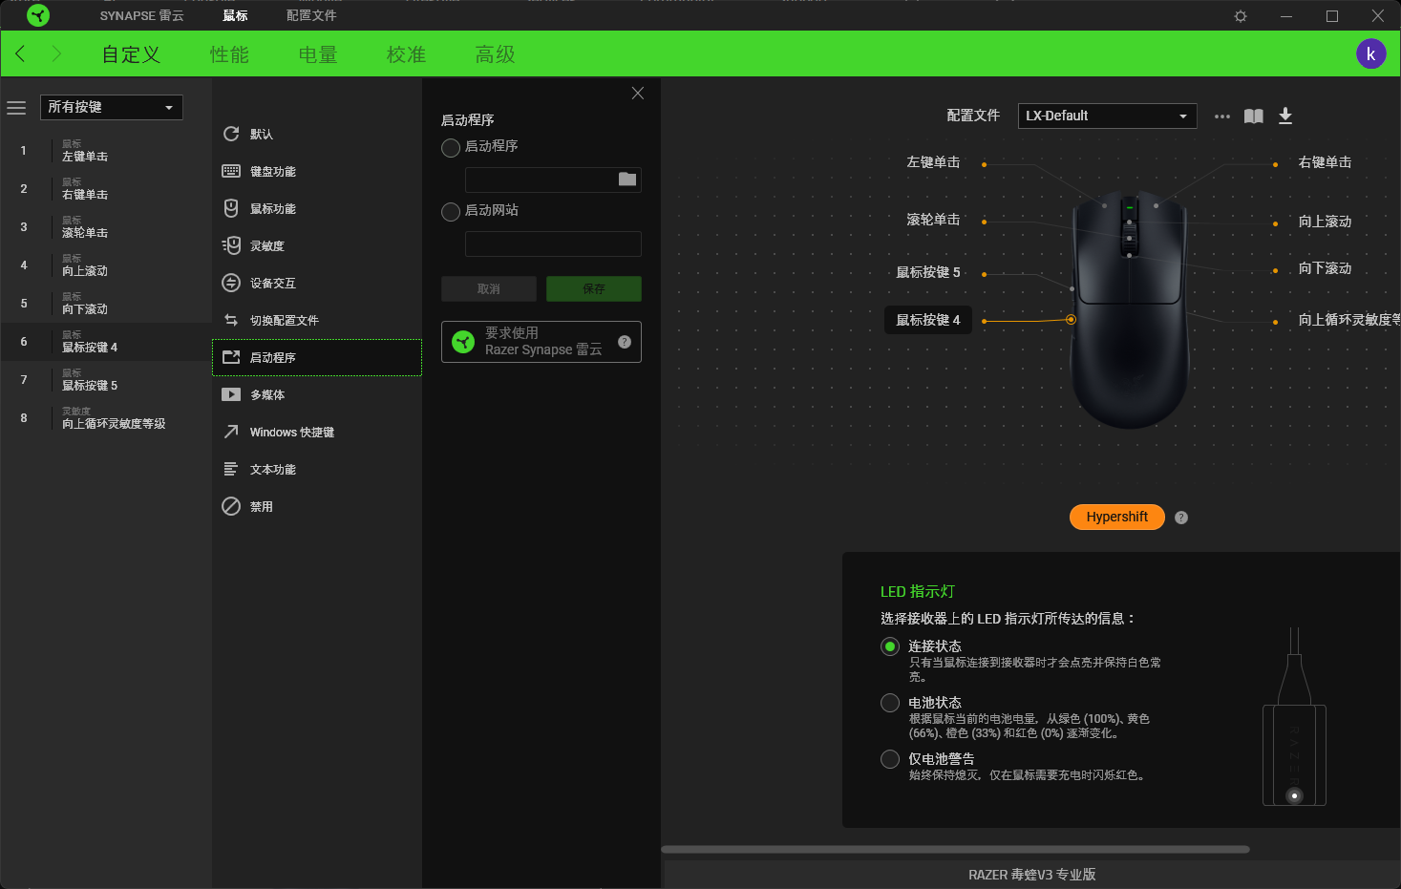This screenshot has height=889, width=1401.
Task: Select the 灵敏度 sensitivity icon
Action: 231,245
